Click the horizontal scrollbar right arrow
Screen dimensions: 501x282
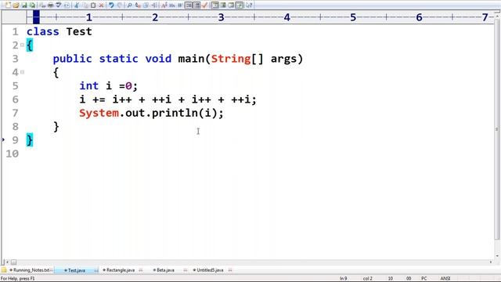pos(491,262)
